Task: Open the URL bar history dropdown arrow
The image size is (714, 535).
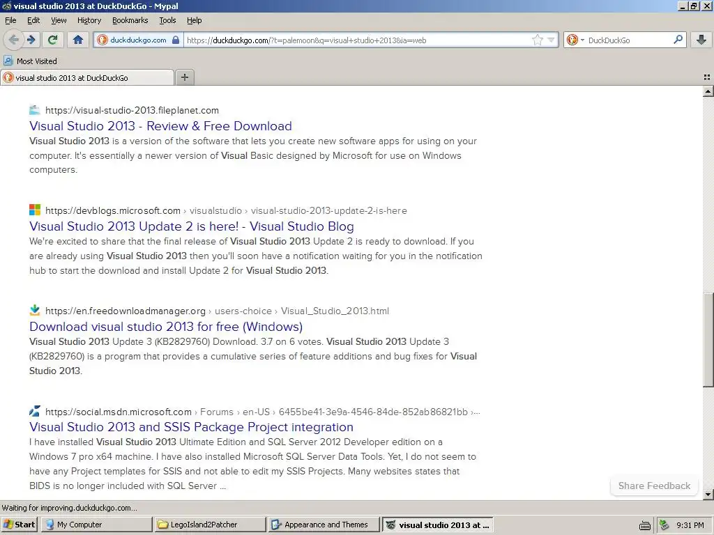Action: click(x=551, y=40)
